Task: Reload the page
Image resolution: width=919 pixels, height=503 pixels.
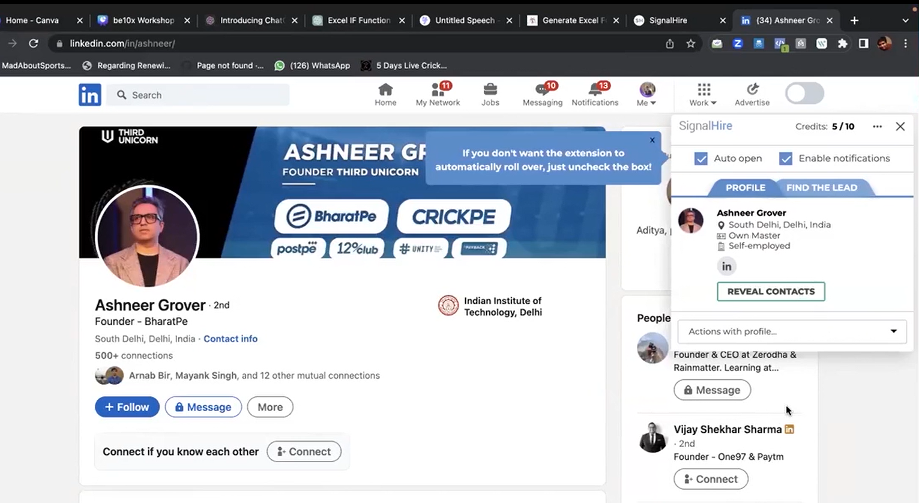Action: tap(34, 43)
